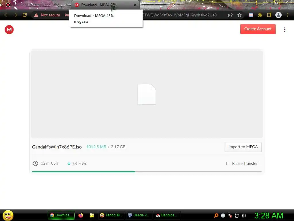Open the Extensions puzzle icon
294x221 pixels.
click(260, 15)
